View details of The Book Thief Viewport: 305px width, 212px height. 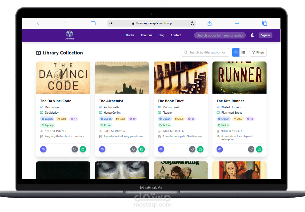161,149
